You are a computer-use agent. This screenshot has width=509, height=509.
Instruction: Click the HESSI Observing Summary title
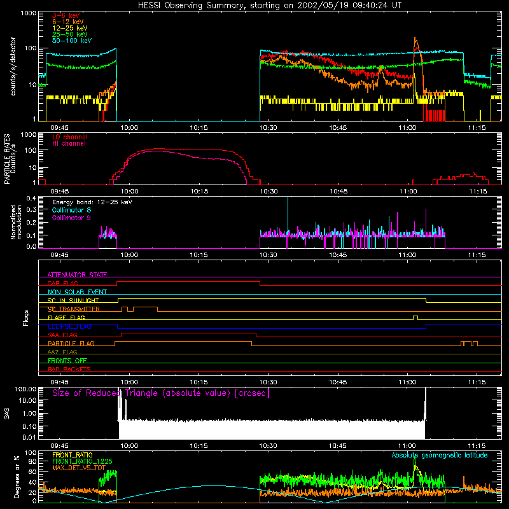(x=269, y=6)
